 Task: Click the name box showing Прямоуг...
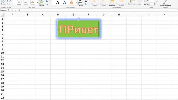(4, 10)
